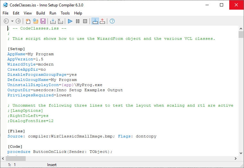This screenshot has width=244, height=168.
Task: Open the Run menu
Action: (53, 13)
